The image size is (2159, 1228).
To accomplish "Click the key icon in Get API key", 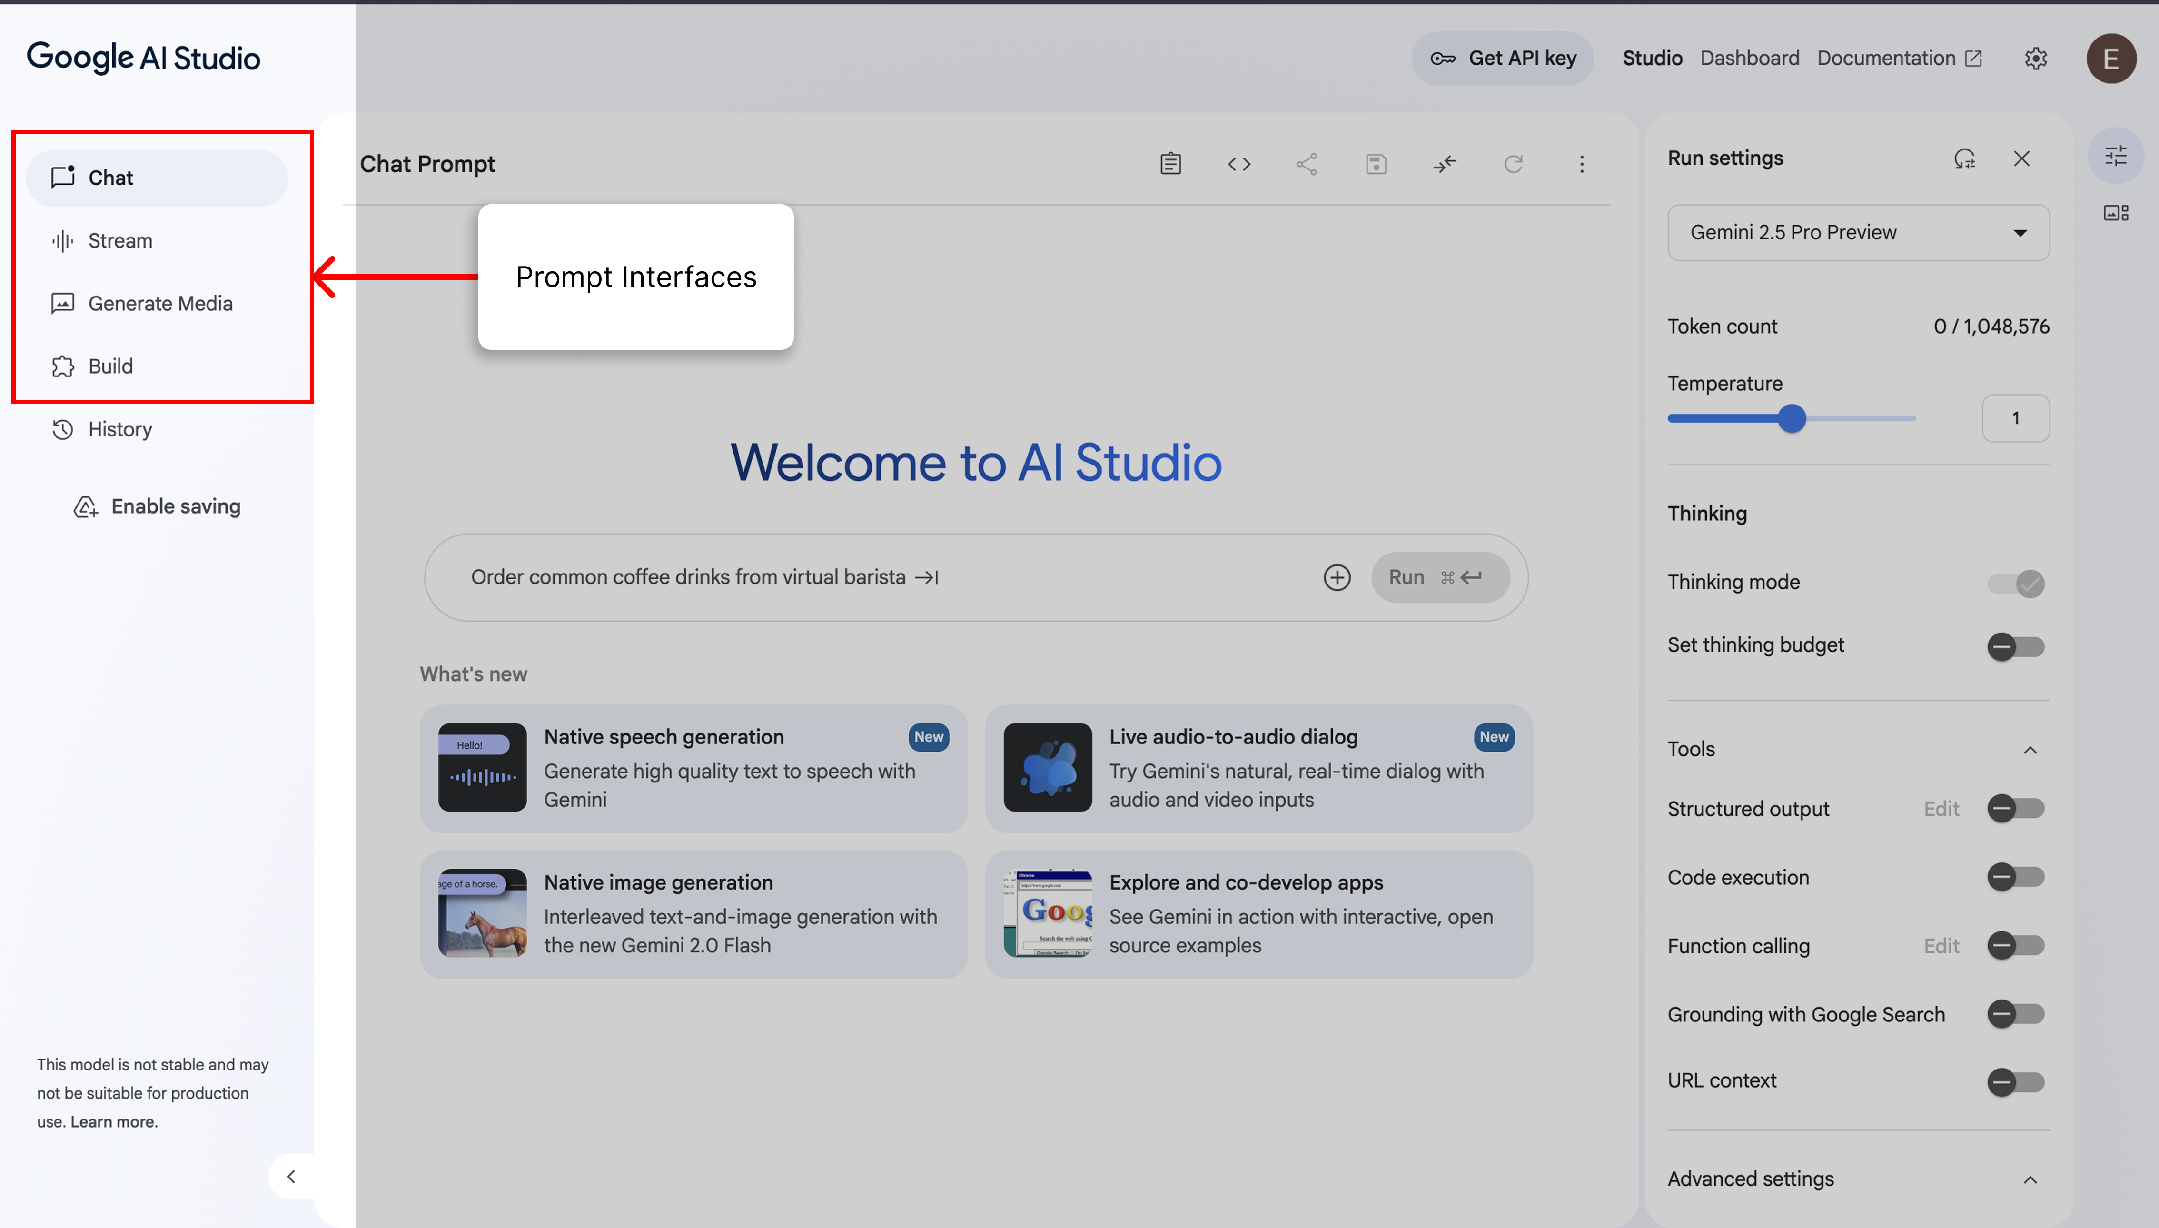I will coord(1443,58).
